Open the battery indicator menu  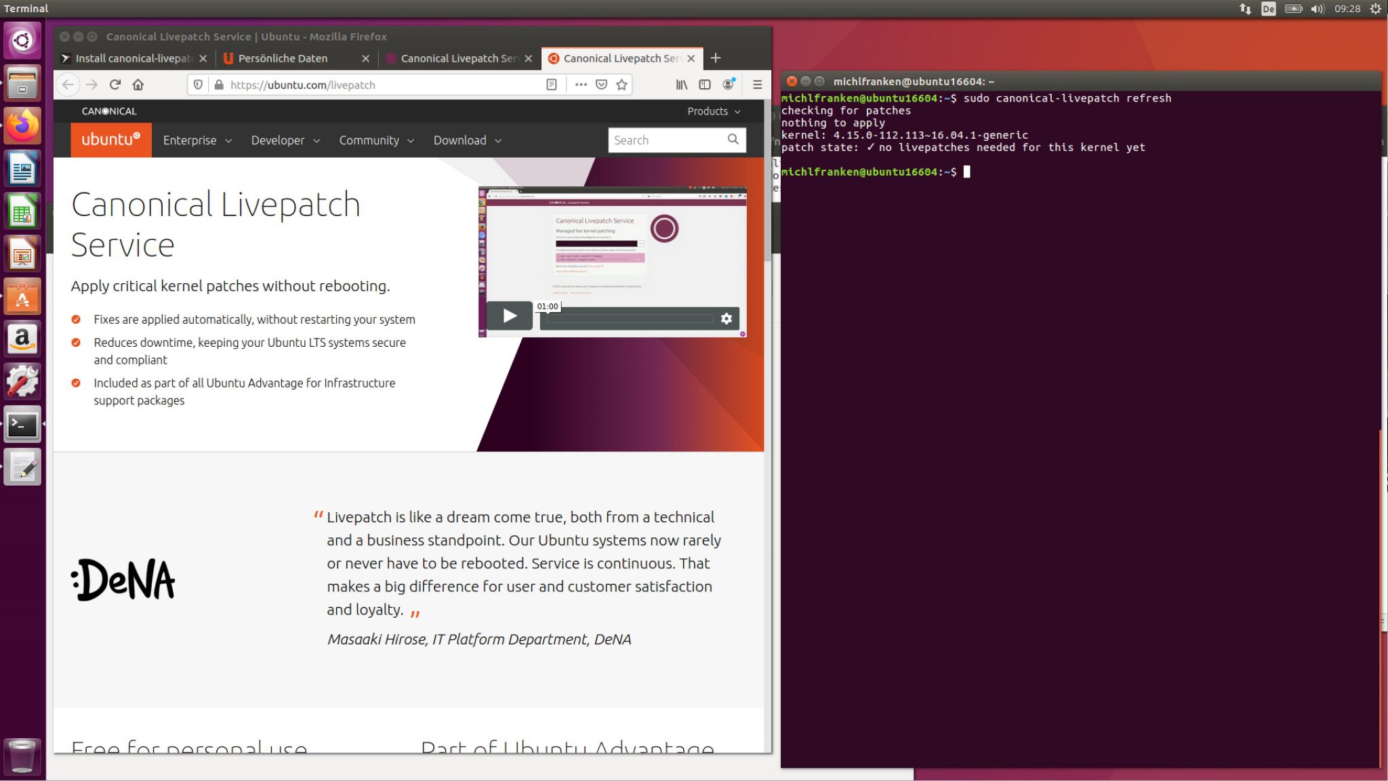[x=1293, y=9]
